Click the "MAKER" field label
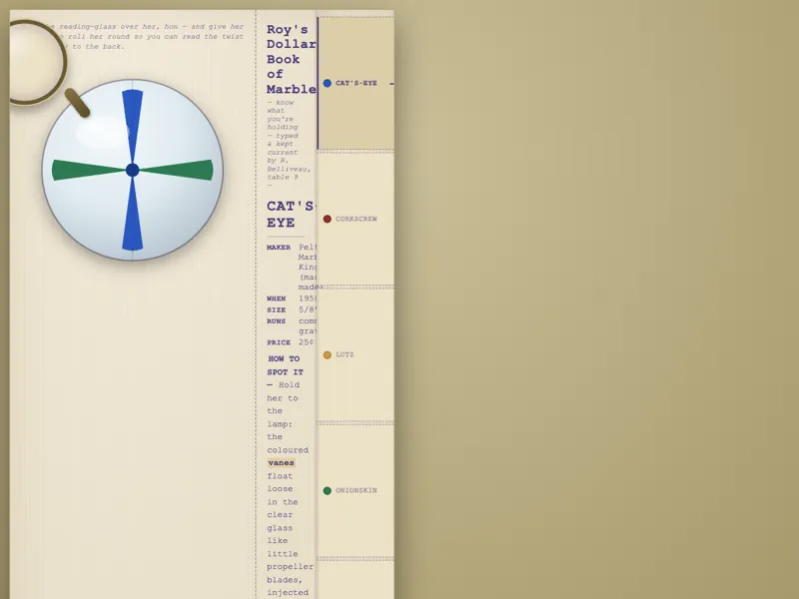The image size is (799, 599). (279, 248)
